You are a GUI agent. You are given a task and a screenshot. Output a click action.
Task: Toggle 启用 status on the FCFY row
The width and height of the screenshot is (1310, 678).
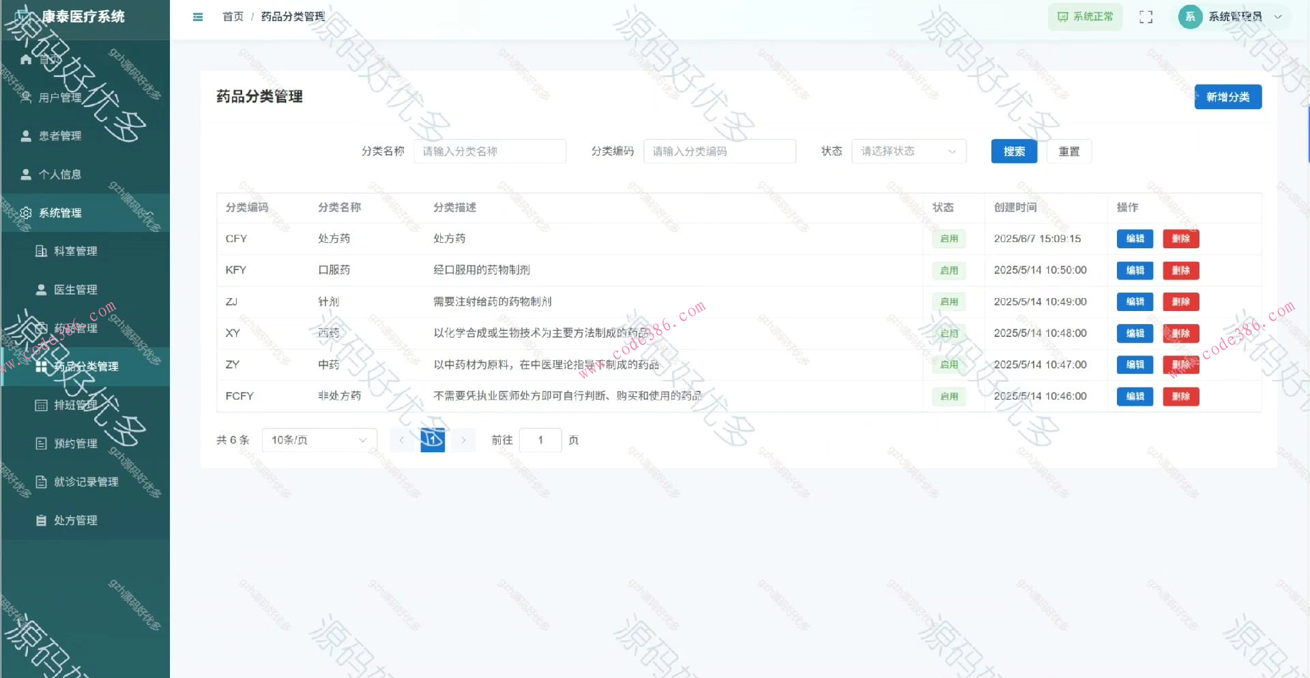pos(948,396)
